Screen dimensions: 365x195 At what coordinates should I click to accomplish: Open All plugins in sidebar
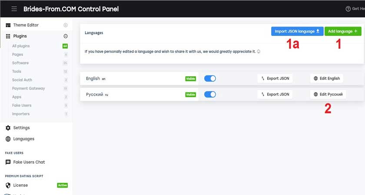[21, 46]
